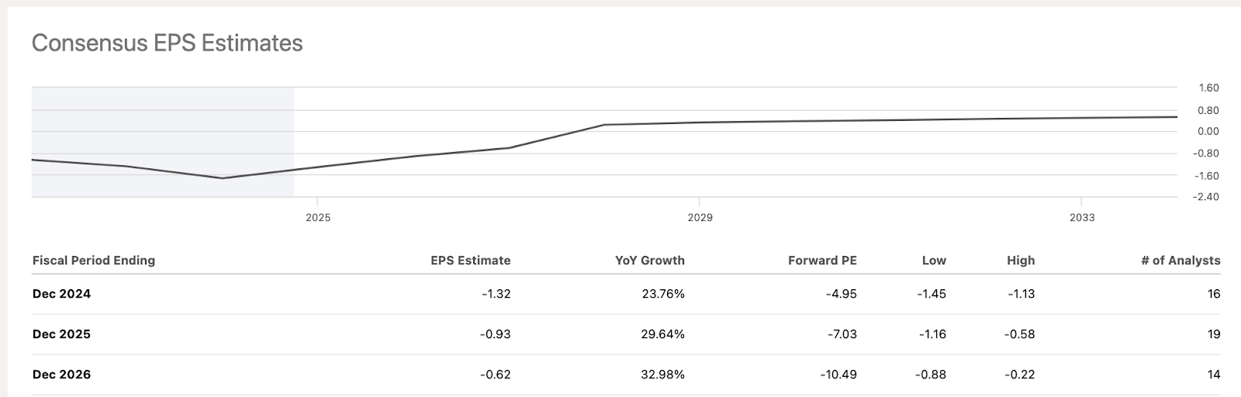This screenshot has width=1241, height=397.
Task: Click the High column header
Action: 1021,261
